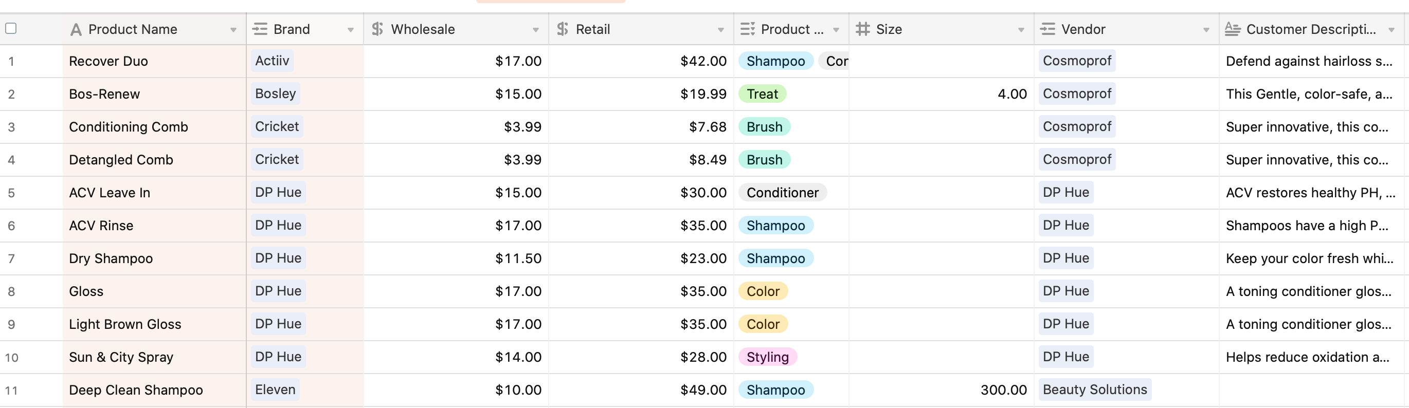Viewport: 1409px width, 408px height.
Task: Select the Conditioning Comb cell
Action: 154,127
